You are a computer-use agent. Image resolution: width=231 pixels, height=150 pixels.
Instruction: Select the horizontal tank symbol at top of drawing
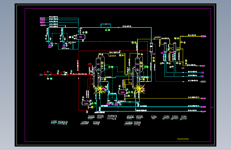80,37
